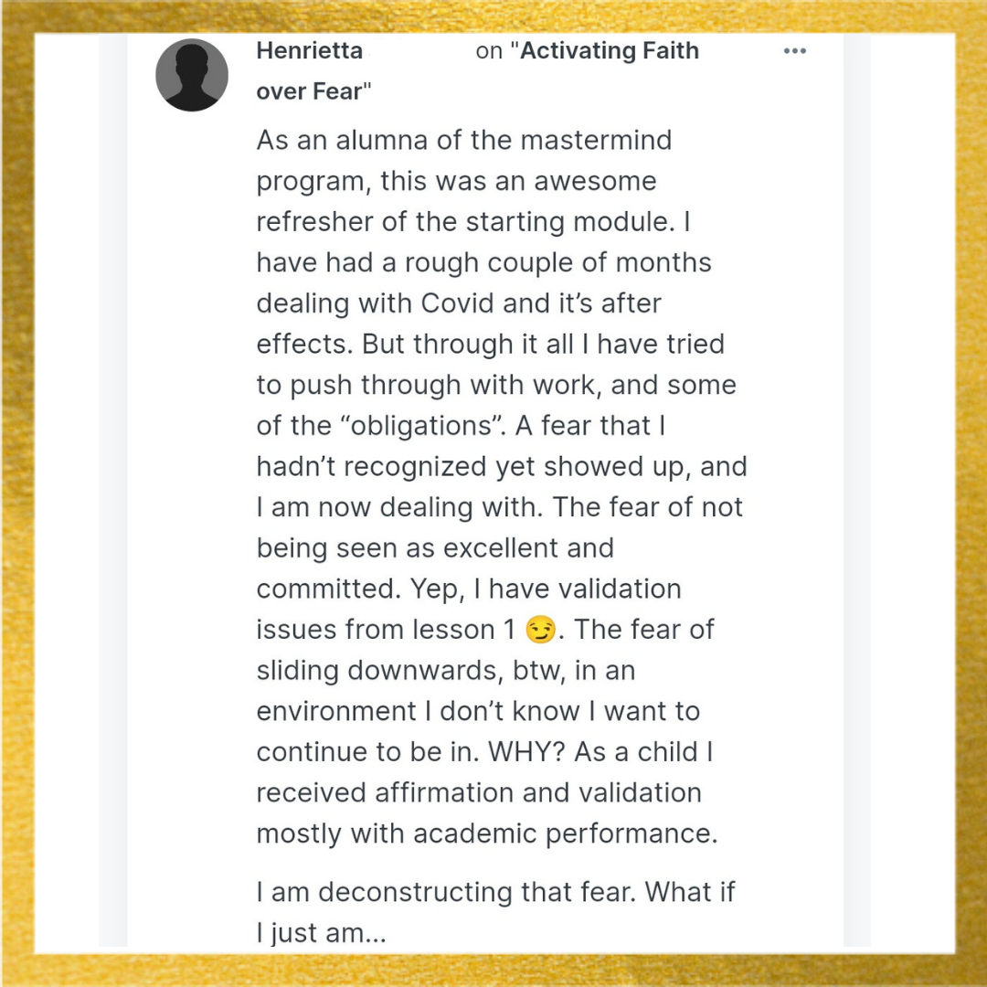The width and height of the screenshot is (987, 987).
Task: Open Henrietta's profile name link
Action: coord(309,50)
